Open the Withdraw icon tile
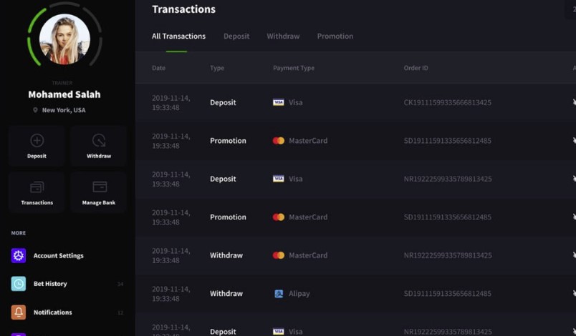The width and height of the screenshot is (576, 336). 98,146
